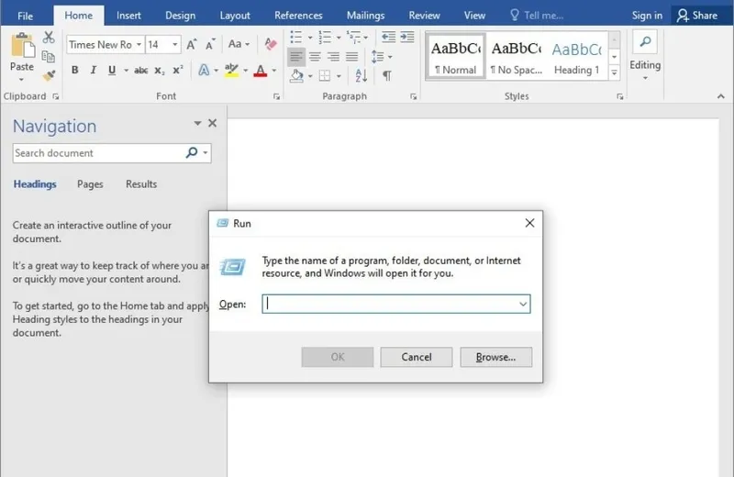Click Cancel in the Run dialog

coord(417,357)
